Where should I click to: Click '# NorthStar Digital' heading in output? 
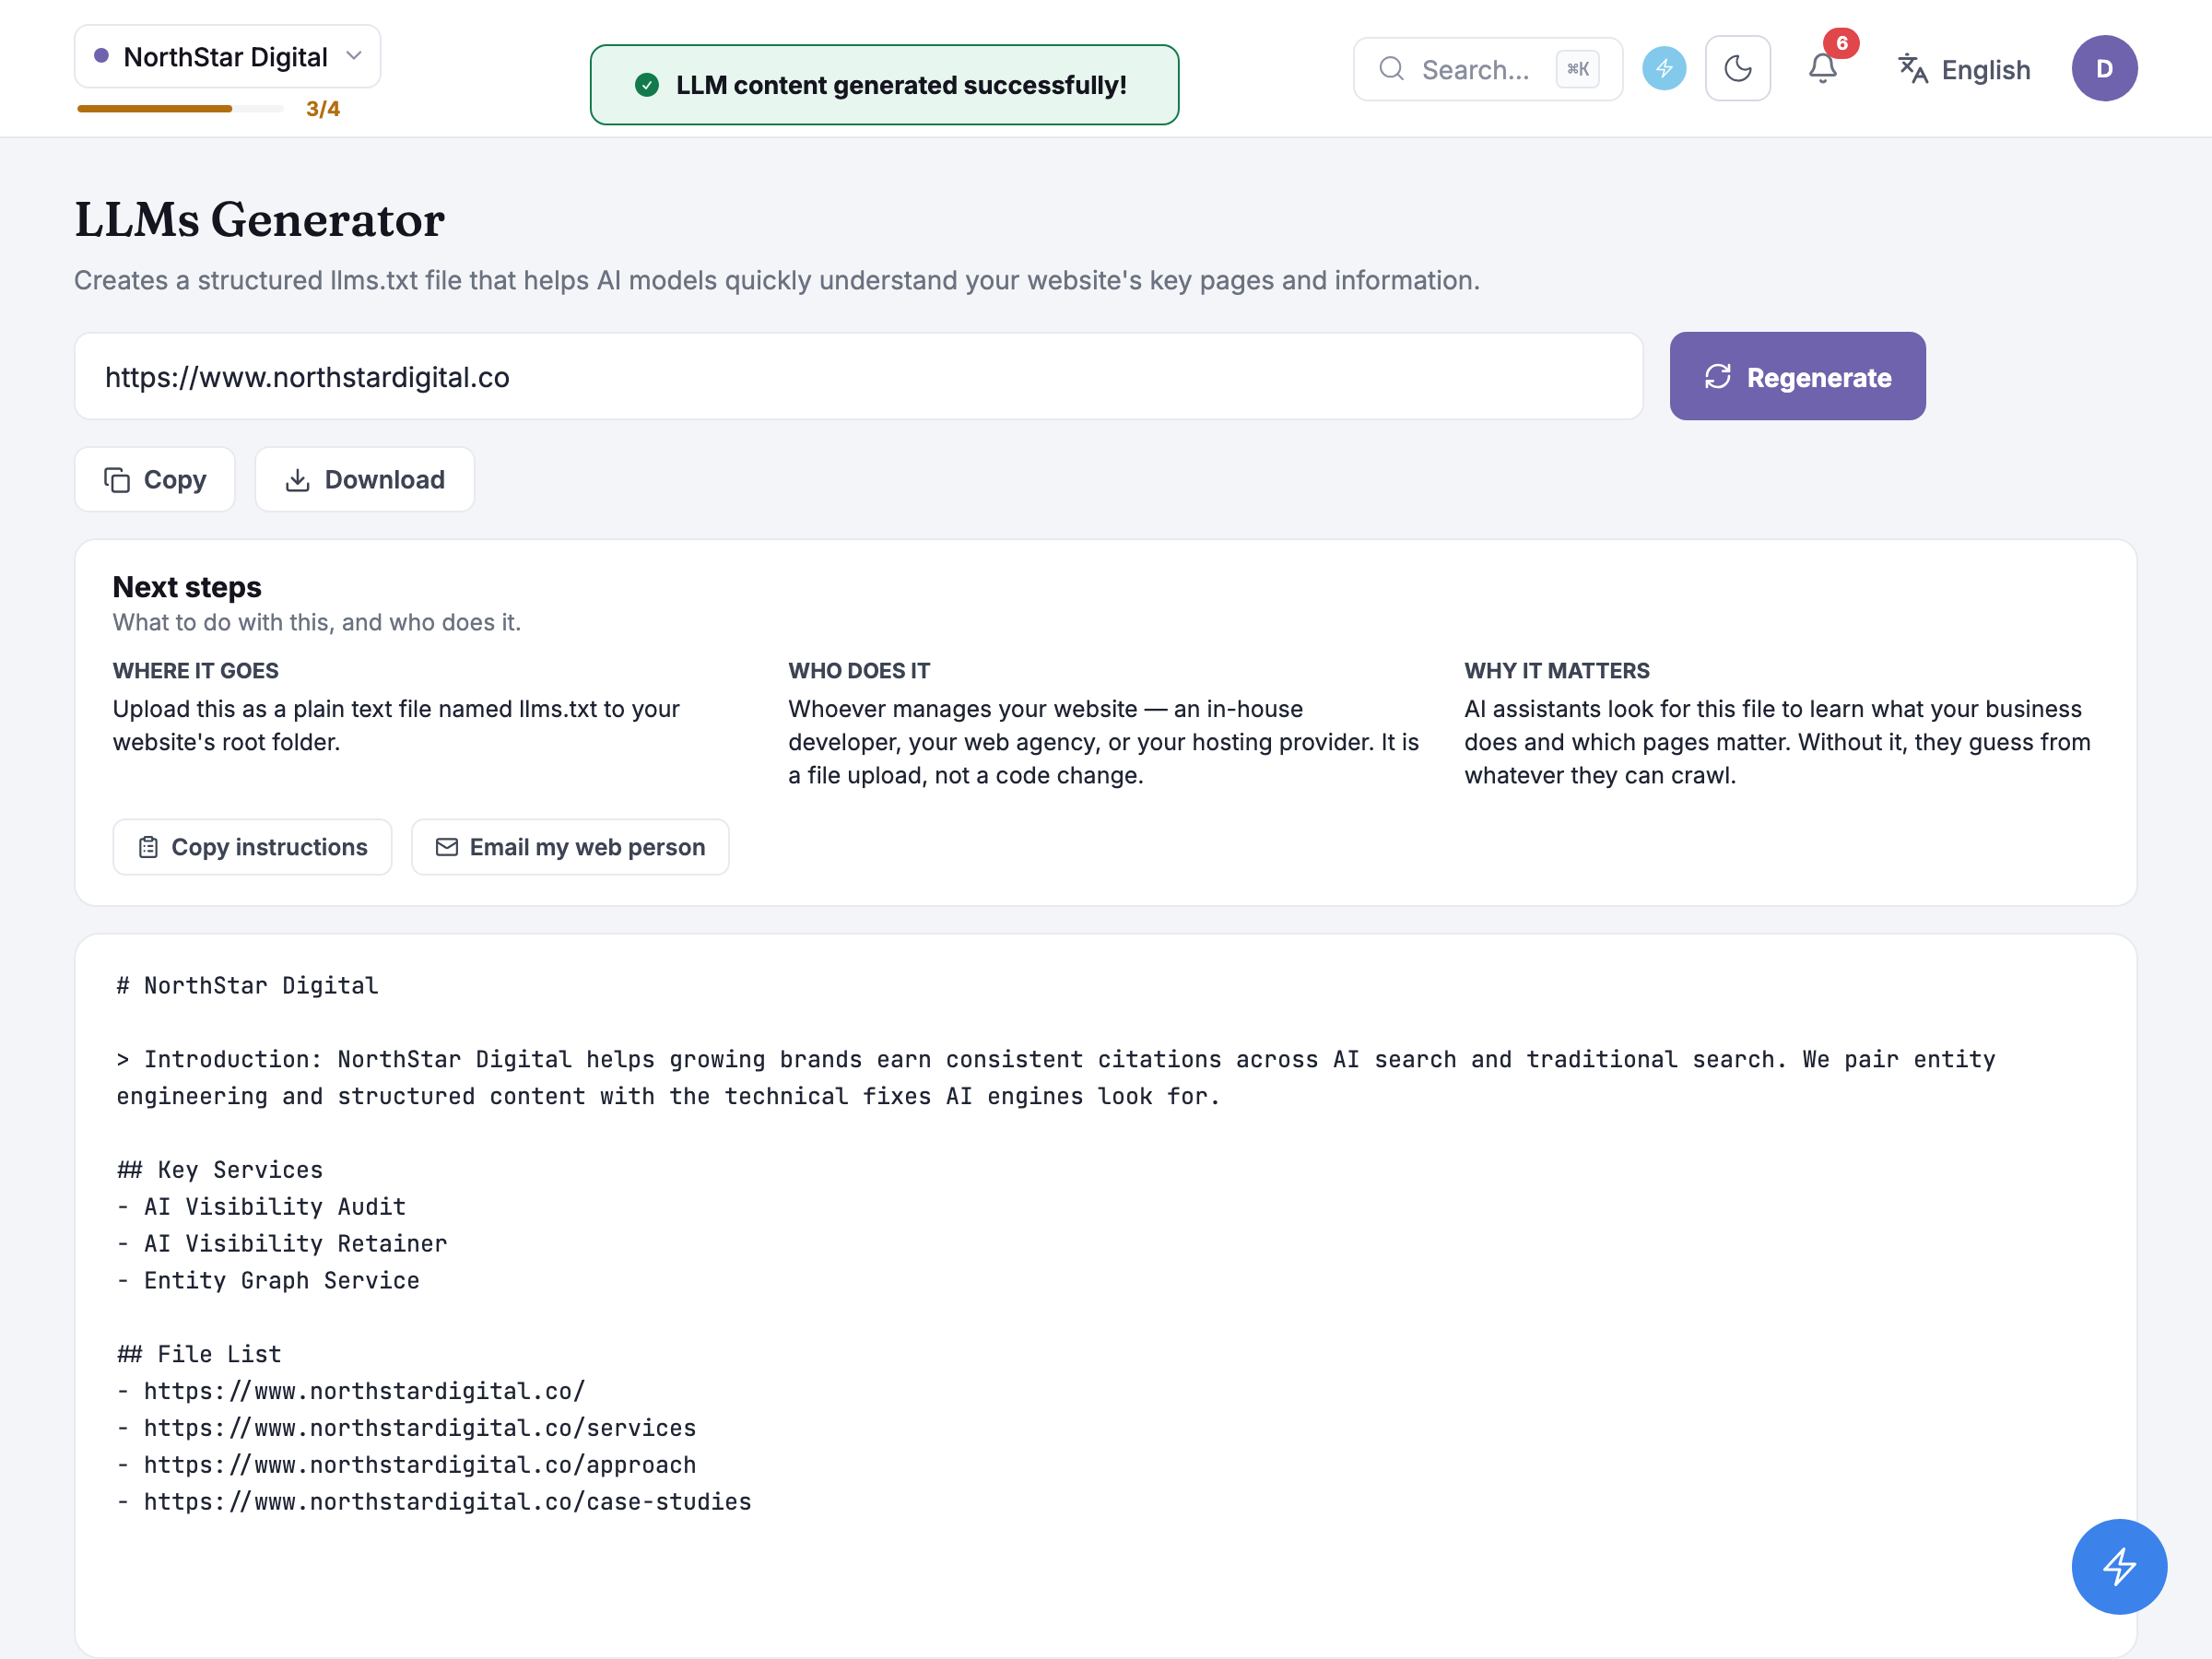(x=248, y=985)
